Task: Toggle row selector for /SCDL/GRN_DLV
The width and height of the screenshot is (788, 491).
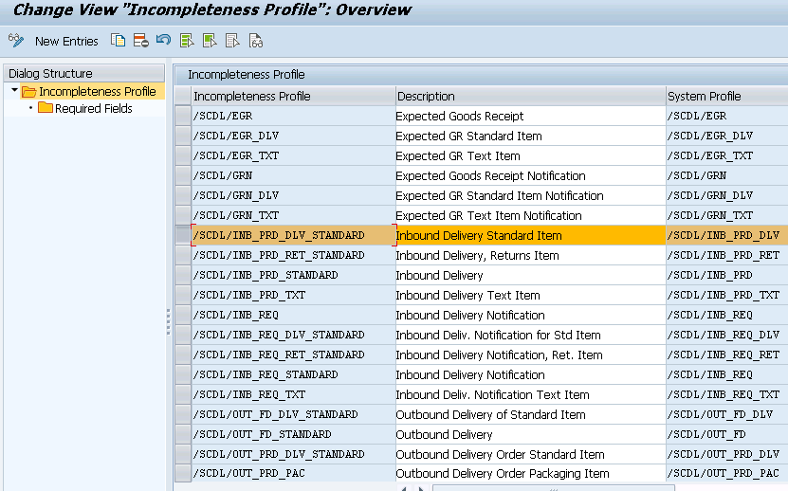Action: coord(182,195)
